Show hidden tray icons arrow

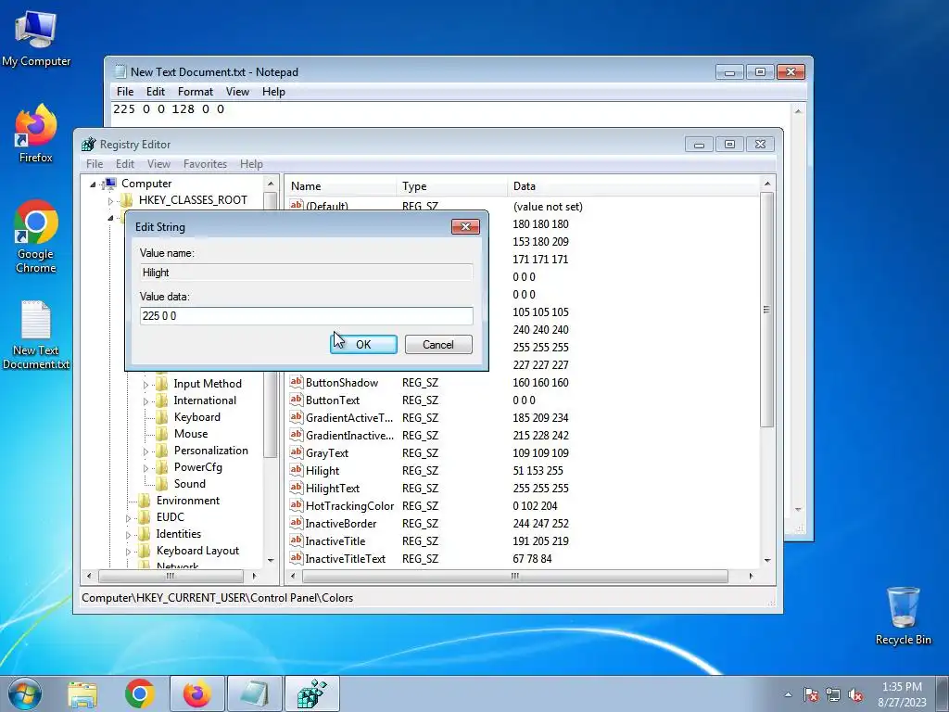pyautogui.click(x=788, y=694)
